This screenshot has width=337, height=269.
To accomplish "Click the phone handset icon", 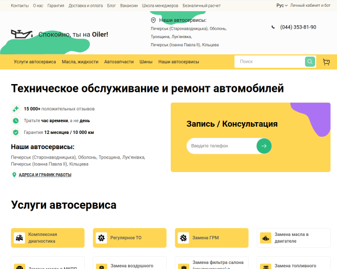I will (273, 27).
